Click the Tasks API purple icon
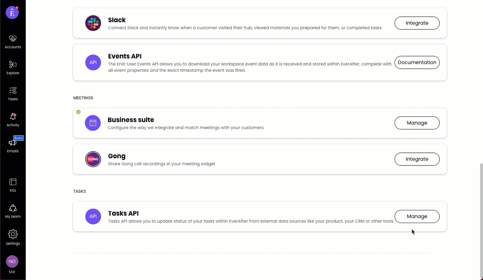483x280 pixels. coord(93,216)
